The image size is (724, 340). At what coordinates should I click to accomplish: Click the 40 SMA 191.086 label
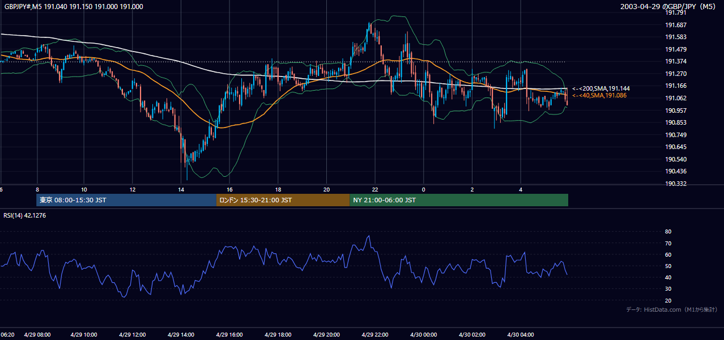point(599,95)
